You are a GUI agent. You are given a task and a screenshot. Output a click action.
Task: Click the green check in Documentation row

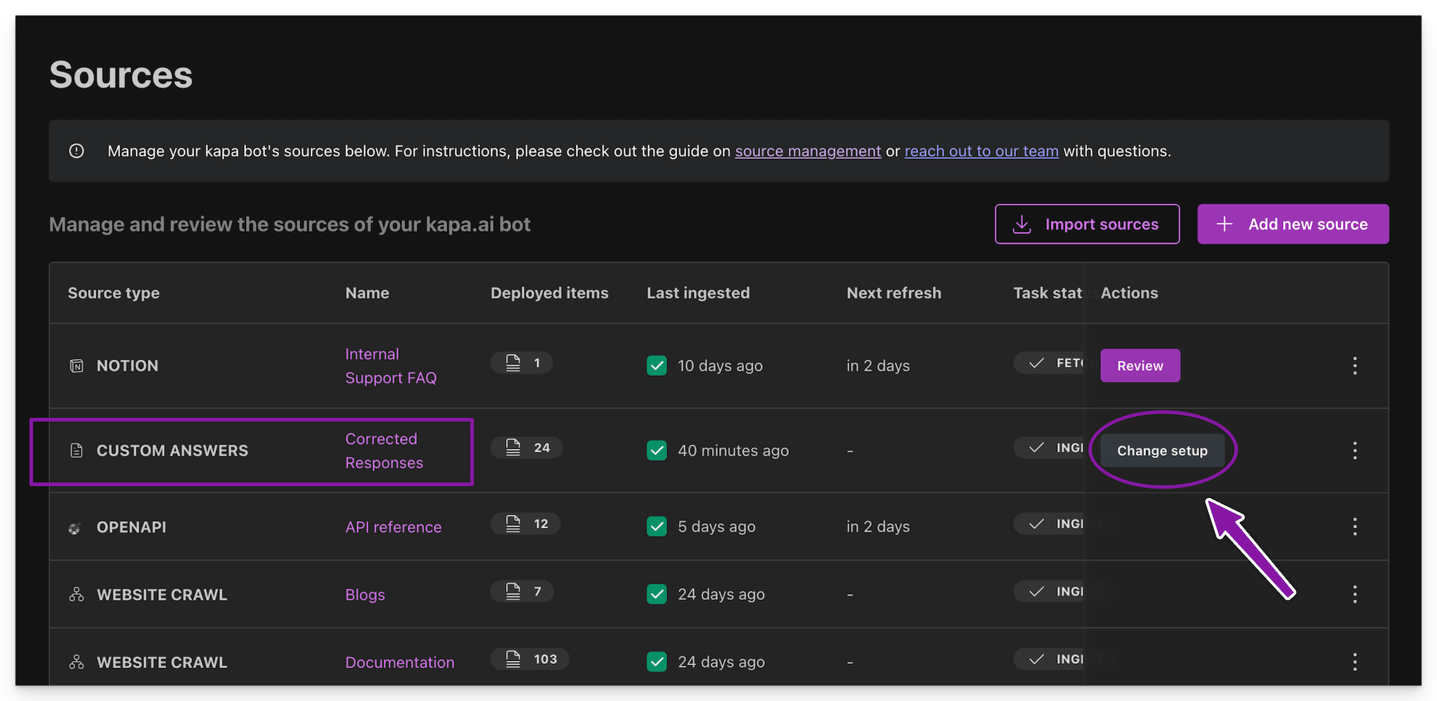click(x=657, y=662)
